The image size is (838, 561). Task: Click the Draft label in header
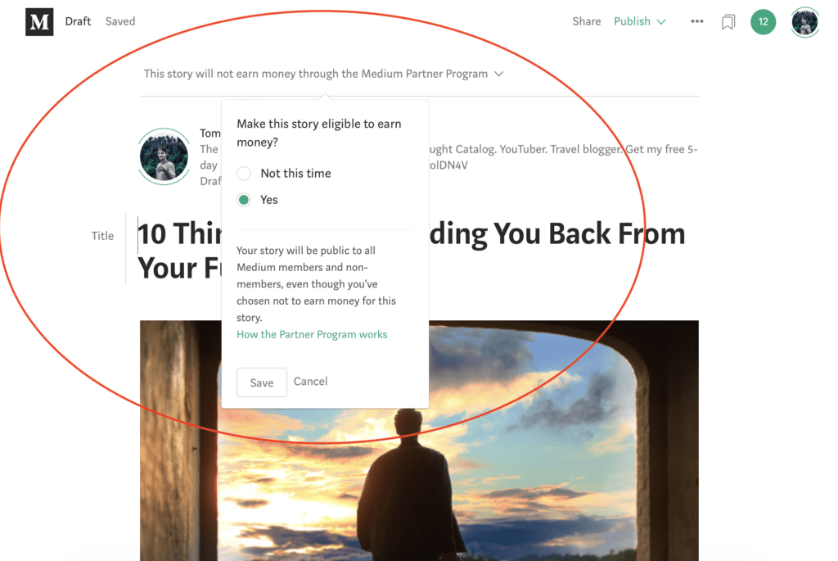pos(78,21)
